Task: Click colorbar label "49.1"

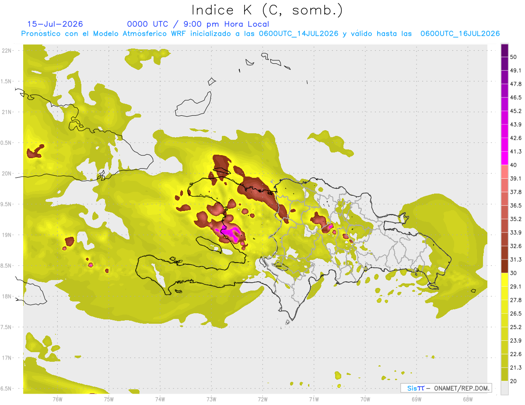Action: (516, 70)
